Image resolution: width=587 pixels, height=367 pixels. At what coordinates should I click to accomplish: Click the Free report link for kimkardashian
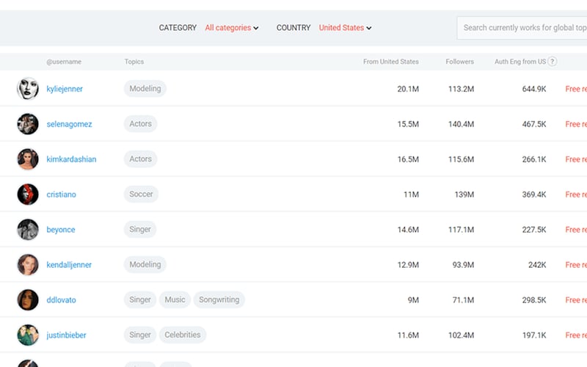(x=576, y=159)
